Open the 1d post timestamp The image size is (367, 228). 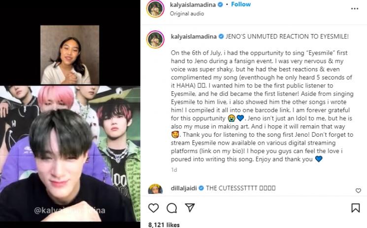(x=174, y=170)
